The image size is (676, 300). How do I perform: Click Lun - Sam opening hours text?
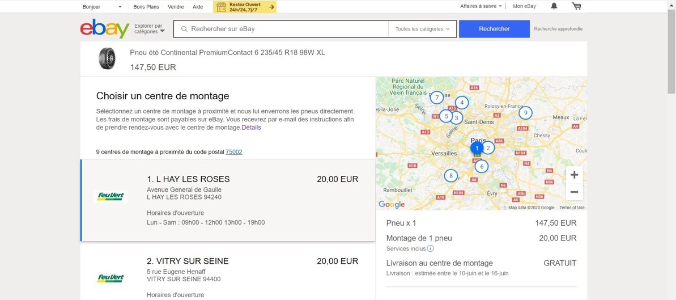(x=206, y=223)
